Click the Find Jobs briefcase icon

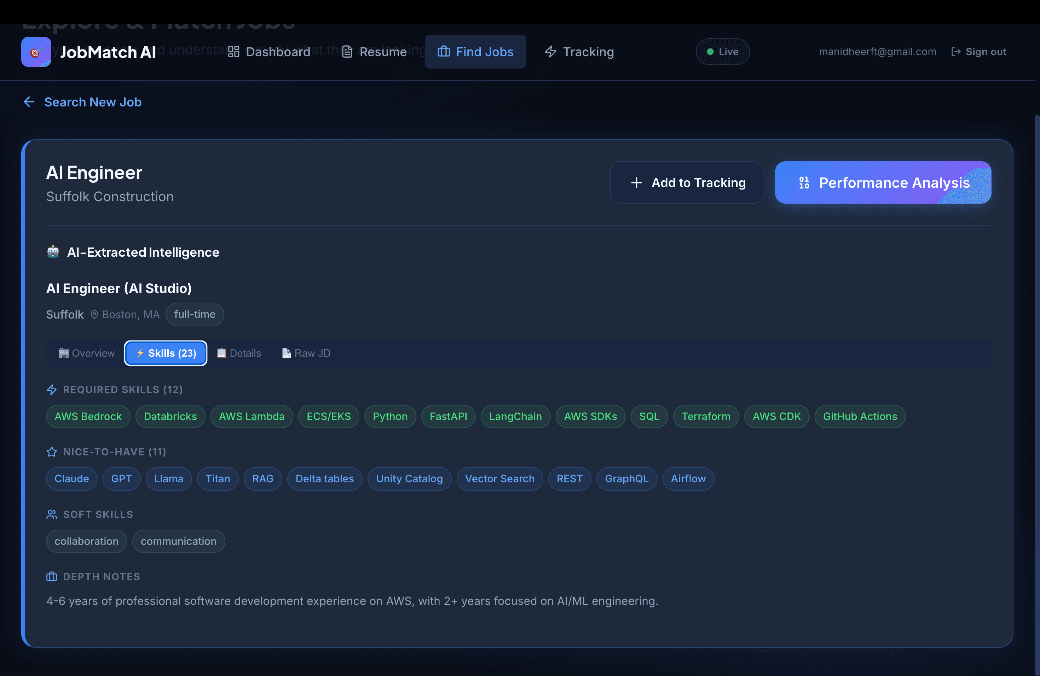tap(444, 52)
